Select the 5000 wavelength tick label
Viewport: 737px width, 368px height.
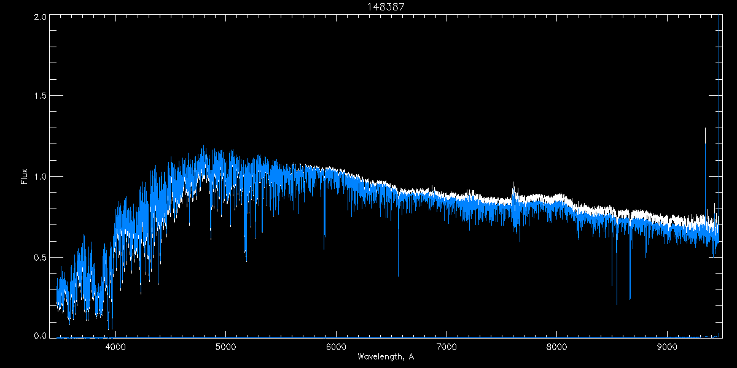click(x=225, y=346)
